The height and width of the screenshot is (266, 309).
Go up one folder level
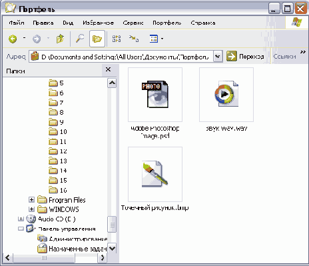click(x=60, y=39)
